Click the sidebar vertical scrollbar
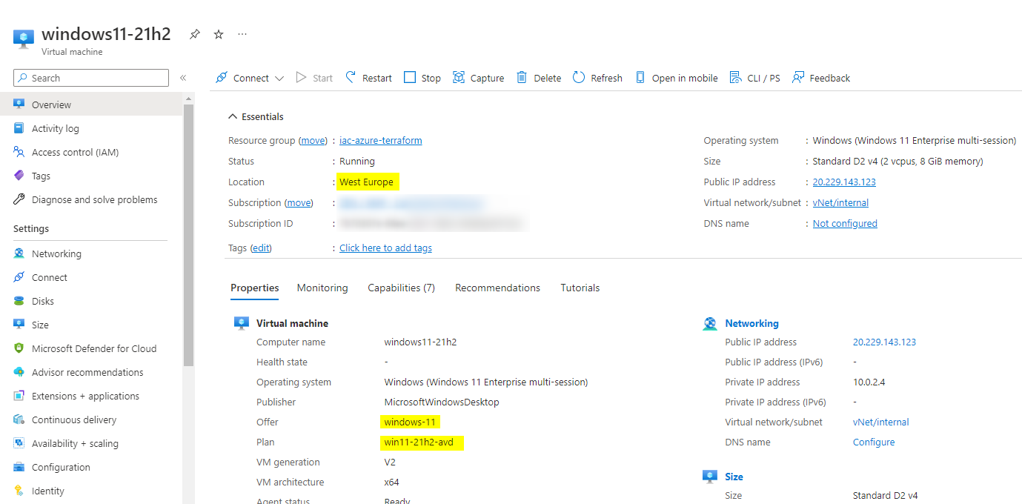 188,236
